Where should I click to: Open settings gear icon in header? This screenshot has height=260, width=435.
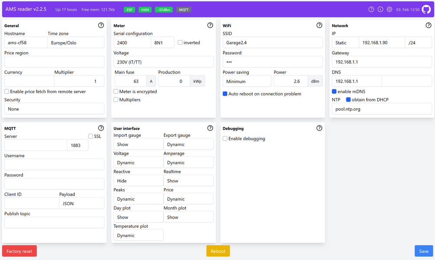coord(389,9)
